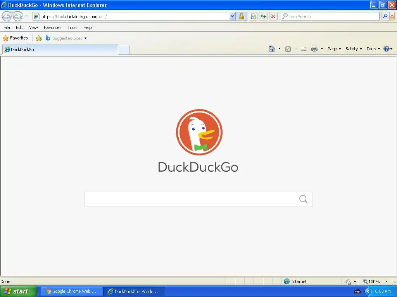Image resolution: width=397 pixels, height=297 pixels.
Task: Expand the address bar history dropdown
Action: [x=232, y=17]
